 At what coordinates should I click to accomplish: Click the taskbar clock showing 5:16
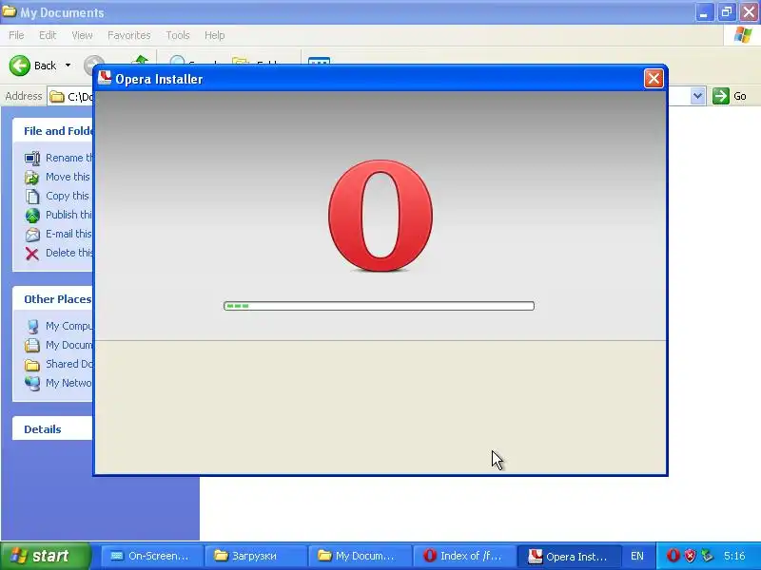pyautogui.click(x=734, y=556)
